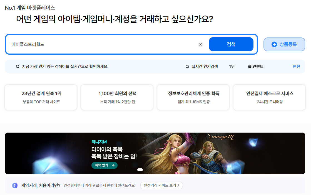Click the blue 안전 label
The image size is (311, 195).
(296, 67)
